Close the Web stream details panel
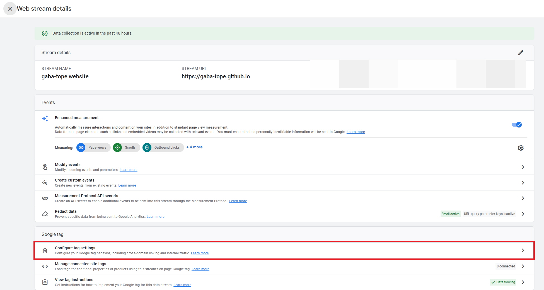Screen dimensions: 544x290 (10, 9)
